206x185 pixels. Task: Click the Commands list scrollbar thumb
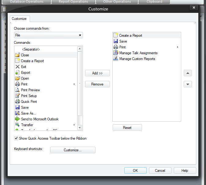click(x=80, y=84)
